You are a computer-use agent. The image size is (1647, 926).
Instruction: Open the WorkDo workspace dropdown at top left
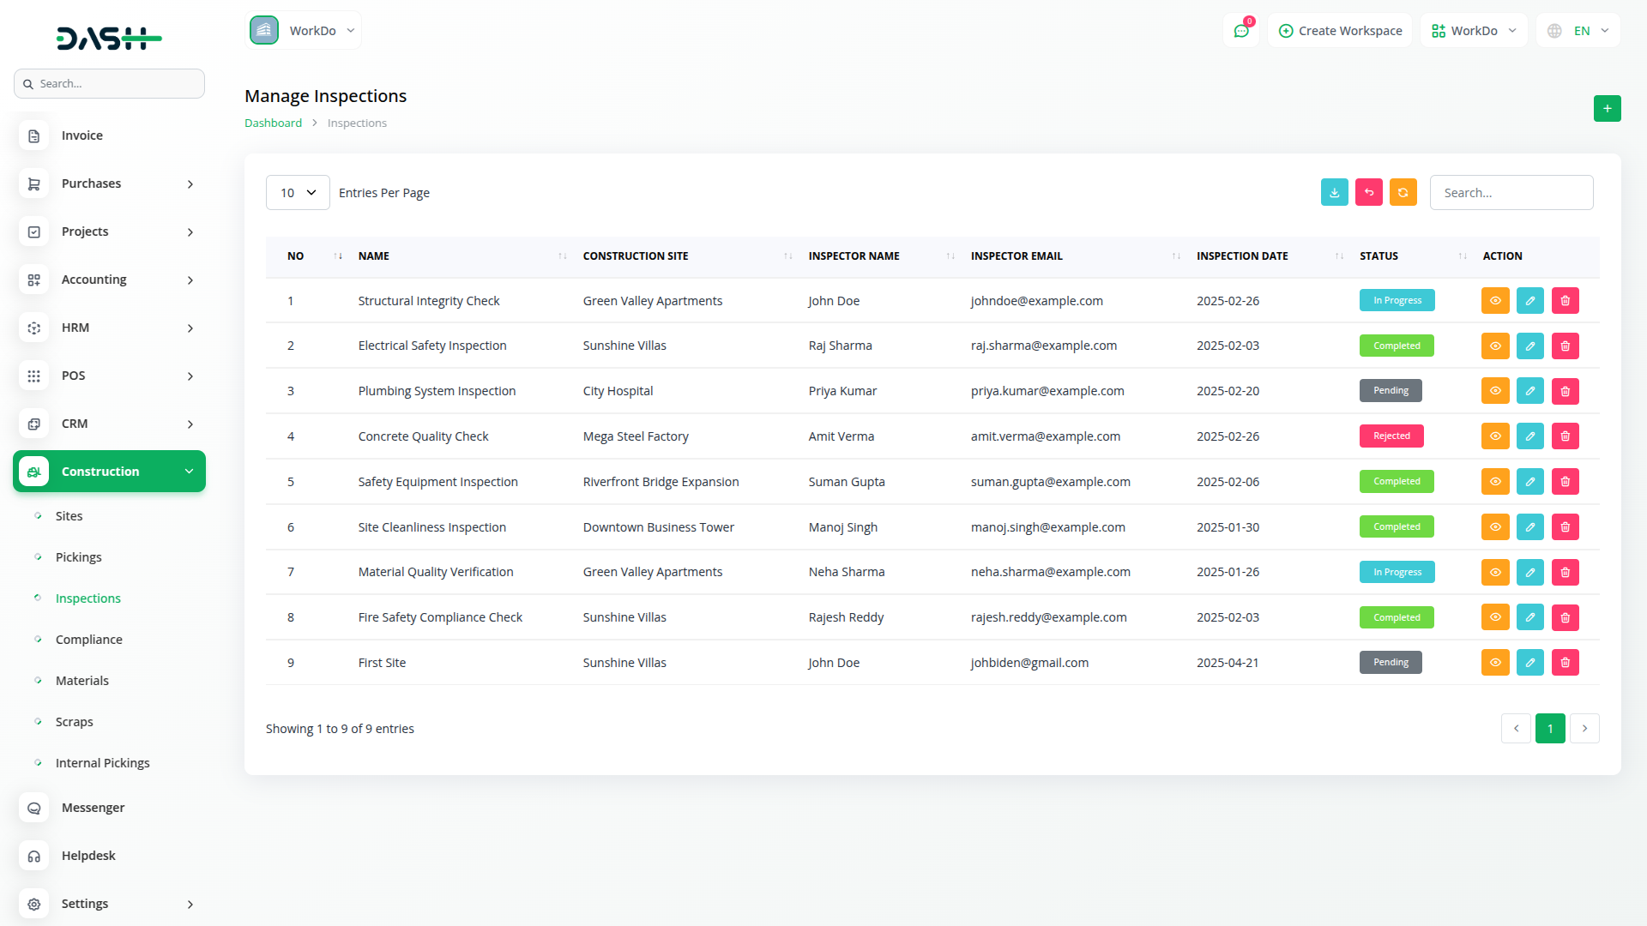tap(304, 31)
